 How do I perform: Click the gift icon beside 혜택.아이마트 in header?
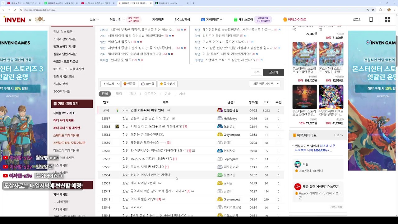[285, 20]
